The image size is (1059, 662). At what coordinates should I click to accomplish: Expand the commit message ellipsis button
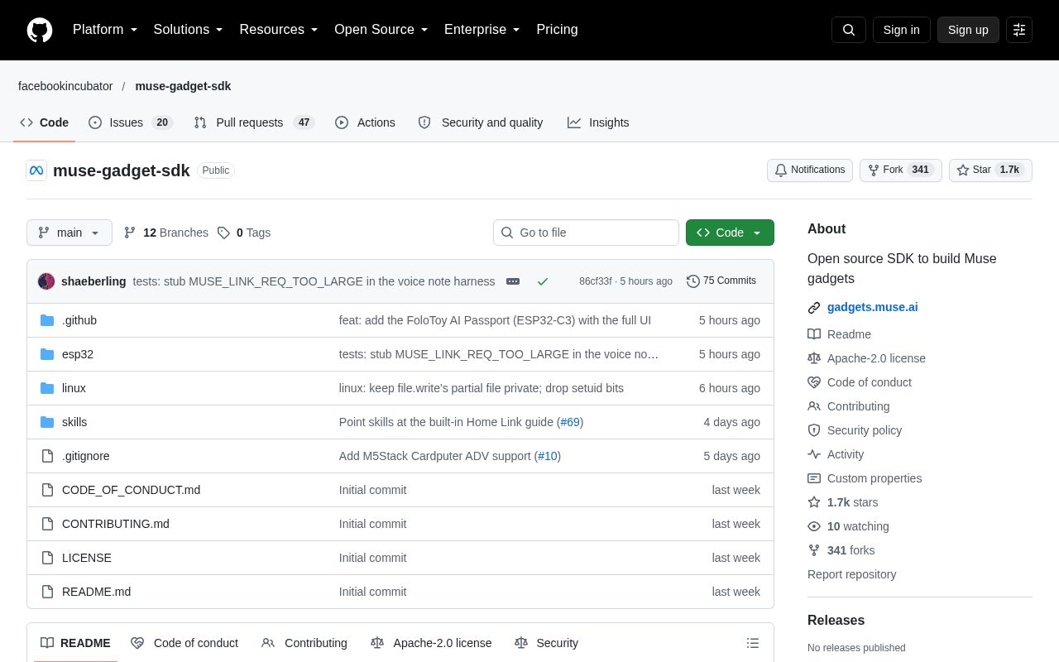(x=513, y=281)
